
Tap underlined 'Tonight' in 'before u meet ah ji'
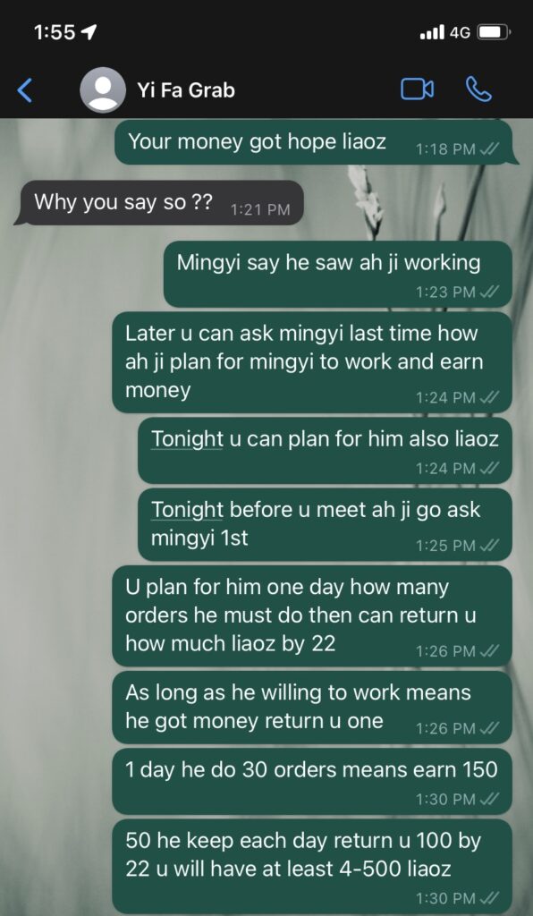(187, 510)
